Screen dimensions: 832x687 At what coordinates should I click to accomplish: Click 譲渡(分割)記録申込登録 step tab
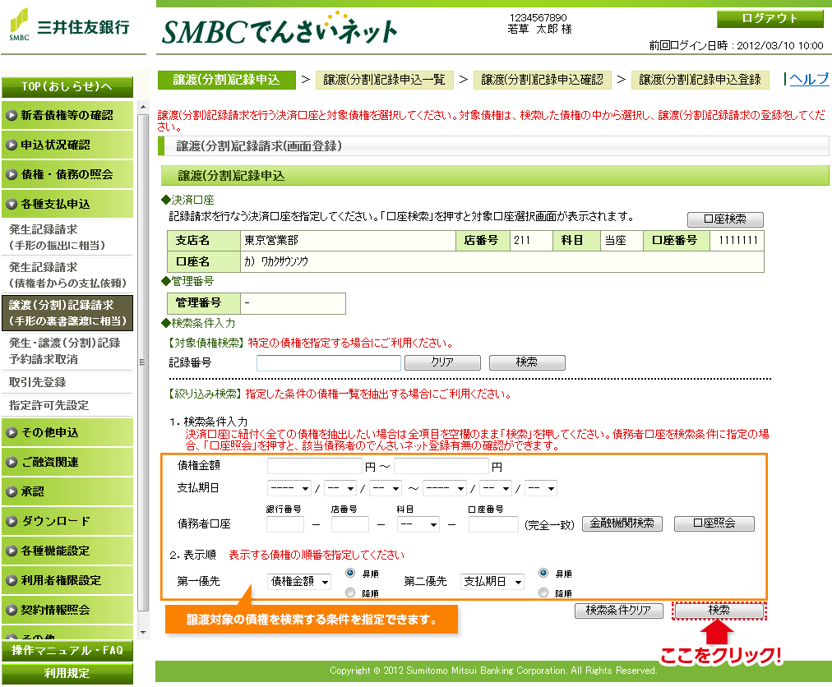pos(700,80)
